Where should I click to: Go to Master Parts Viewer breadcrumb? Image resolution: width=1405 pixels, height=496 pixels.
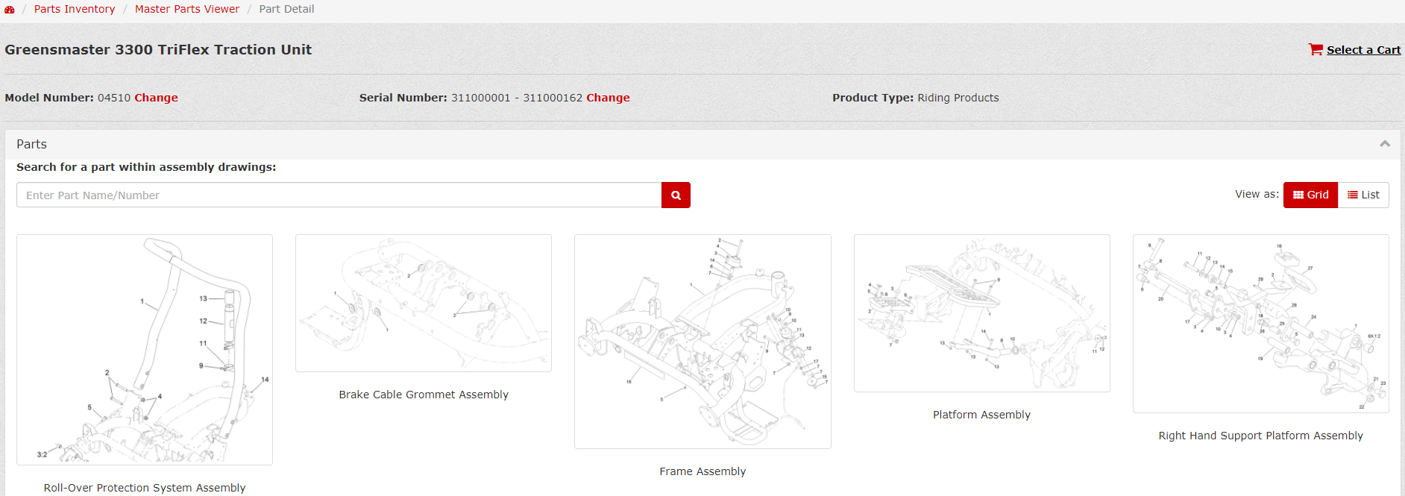click(x=187, y=9)
